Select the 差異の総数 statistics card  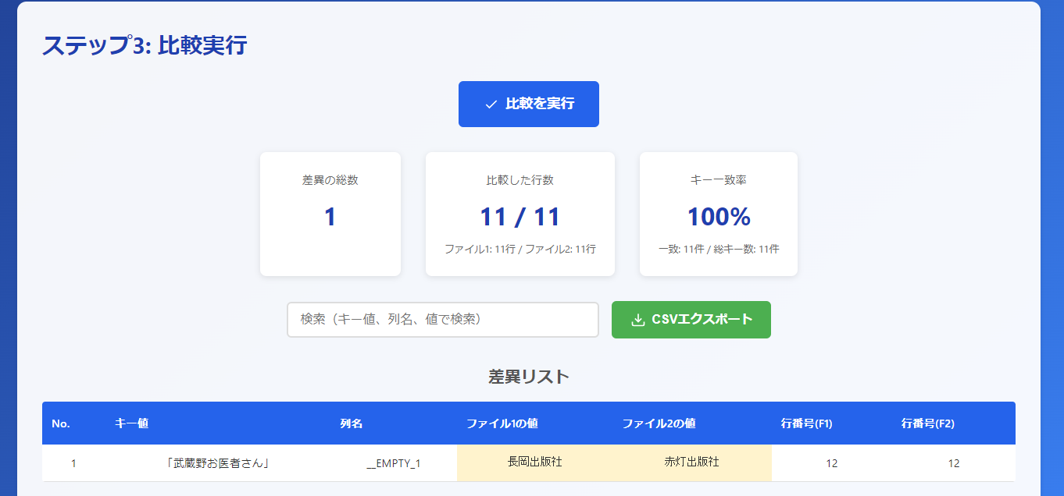click(330, 214)
